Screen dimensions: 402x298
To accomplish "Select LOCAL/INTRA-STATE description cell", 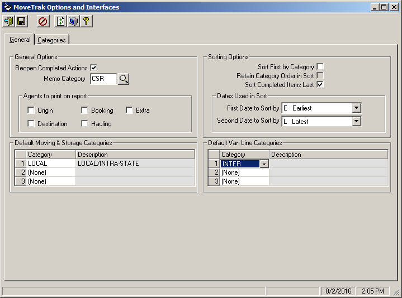I will [135, 164].
